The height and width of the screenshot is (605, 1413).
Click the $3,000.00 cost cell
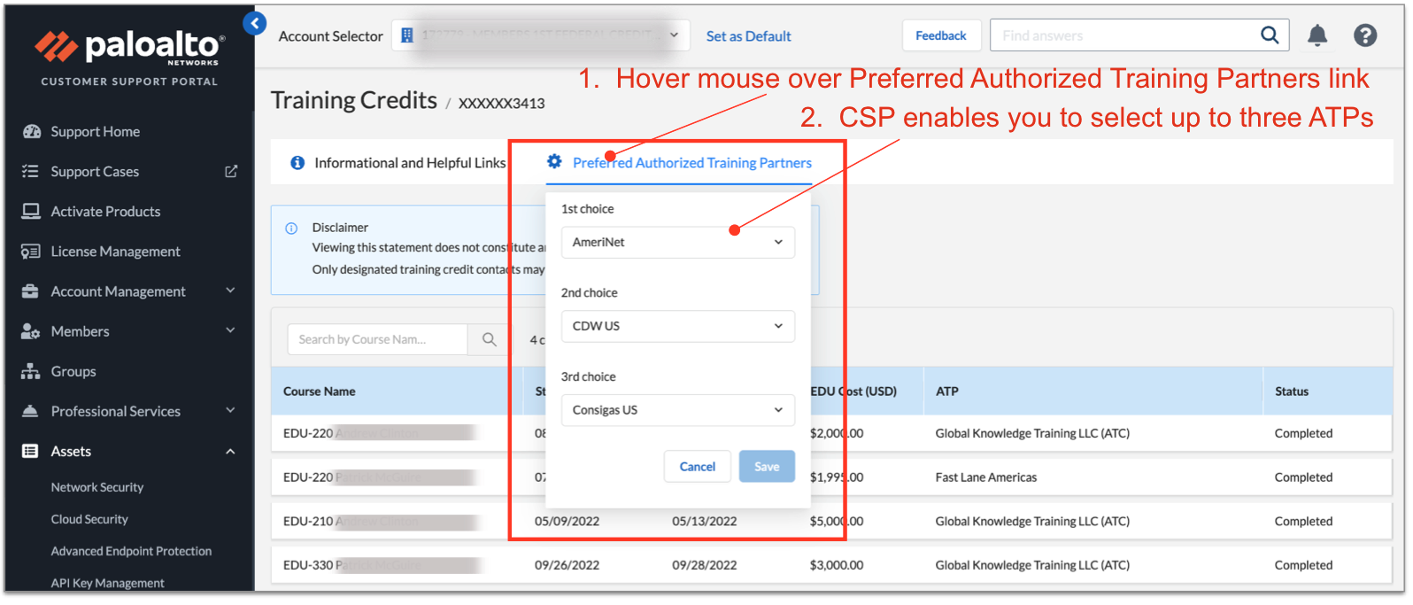click(x=837, y=565)
